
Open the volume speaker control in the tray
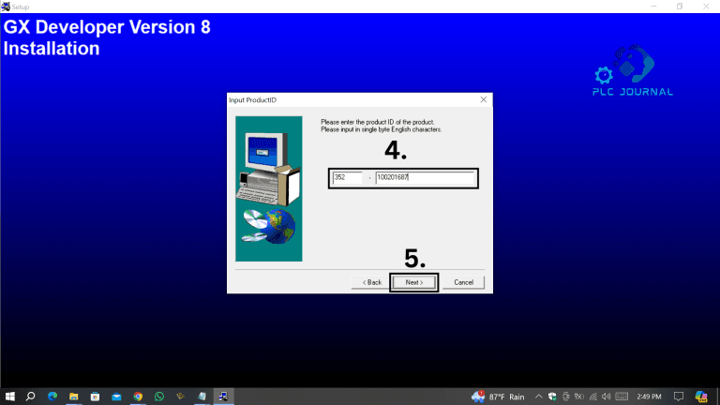607,397
